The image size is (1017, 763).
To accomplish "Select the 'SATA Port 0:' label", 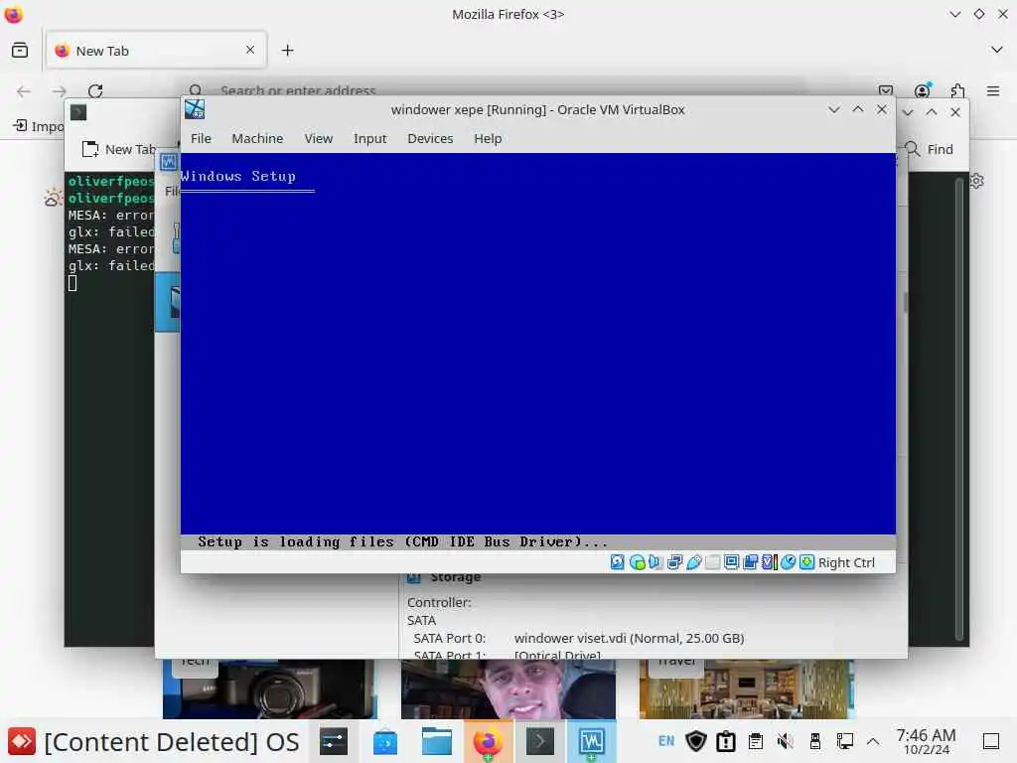I will click(450, 638).
